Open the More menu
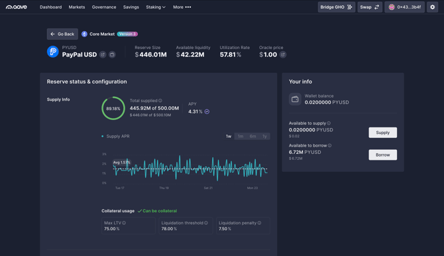The image size is (444, 256). [182, 7]
